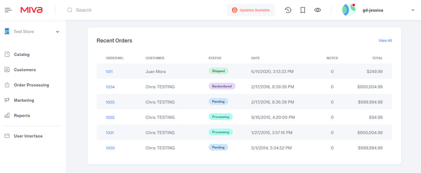The width and height of the screenshot is (421, 173).
Task: Open Reports in the sidebar
Action: [22, 115]
